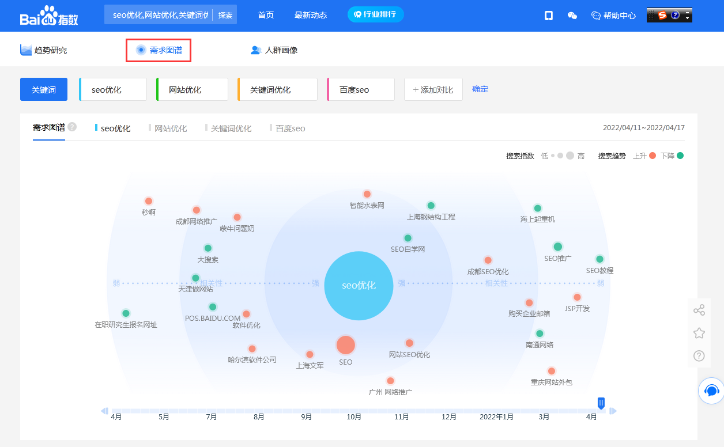Screen dimensions: 724x447
Task: Switch graph to 百度seo keyword
Action: click(290, 128)
